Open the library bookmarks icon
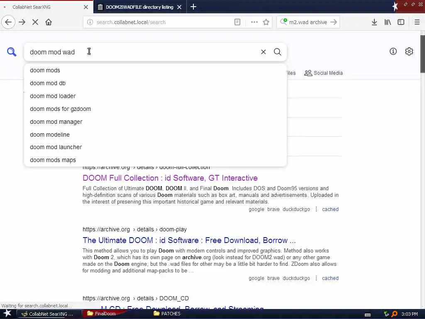The width and height of the screenshot is (425, 319). (388, 22)
